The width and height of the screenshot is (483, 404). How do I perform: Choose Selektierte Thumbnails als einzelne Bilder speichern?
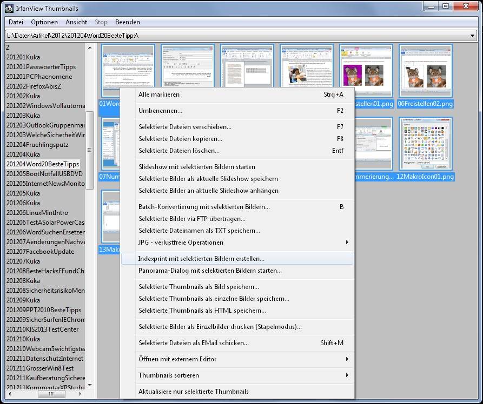click(237, 299)
